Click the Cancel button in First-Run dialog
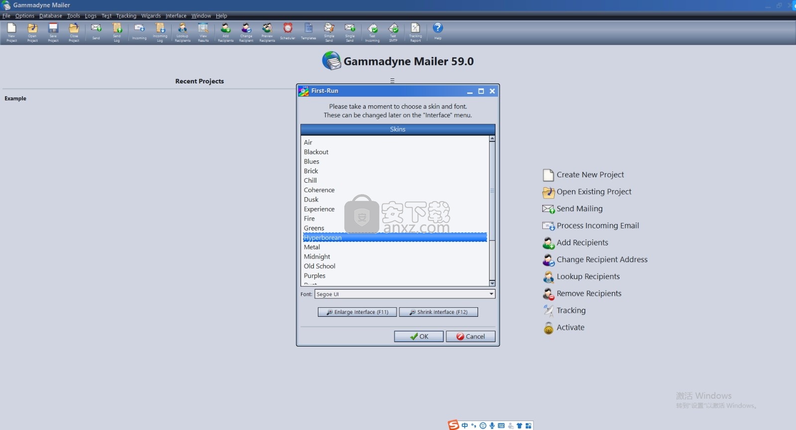 pos(471,336)
